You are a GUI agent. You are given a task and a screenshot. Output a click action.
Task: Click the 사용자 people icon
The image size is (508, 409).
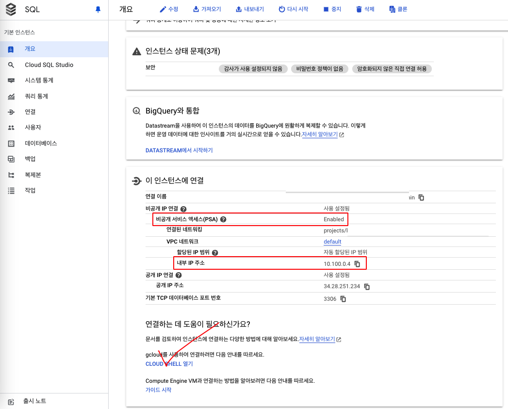click(11, 128)
